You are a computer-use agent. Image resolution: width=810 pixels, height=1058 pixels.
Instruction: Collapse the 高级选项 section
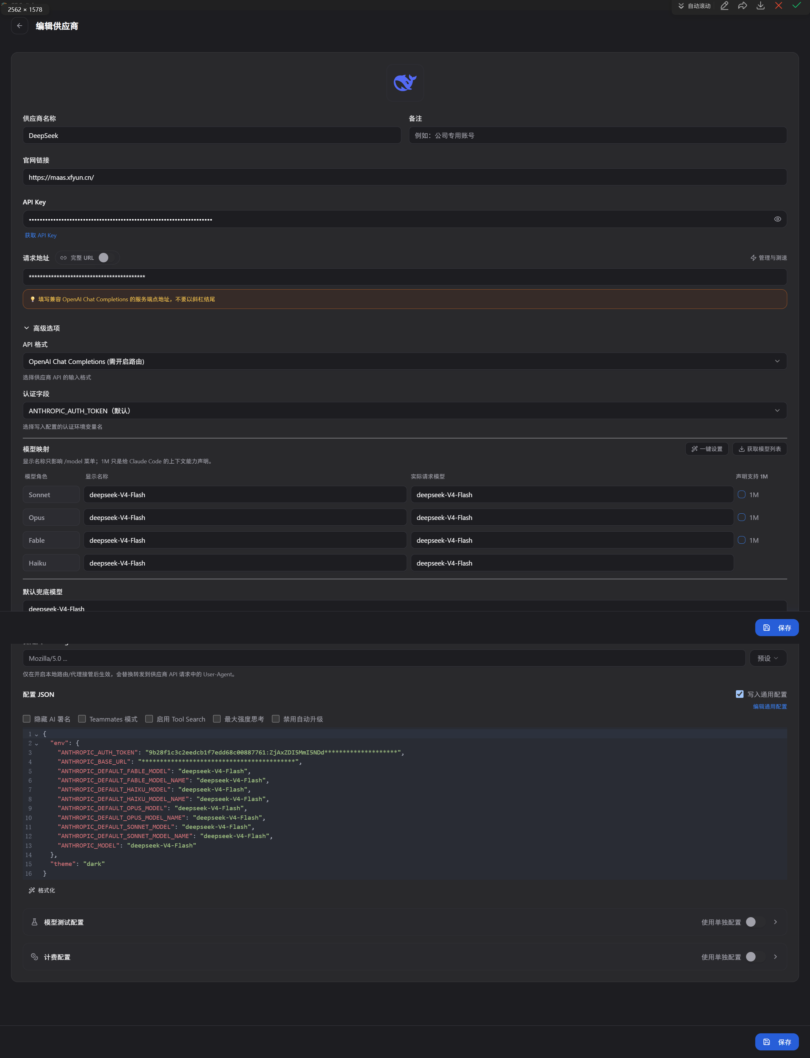(41, 328)
